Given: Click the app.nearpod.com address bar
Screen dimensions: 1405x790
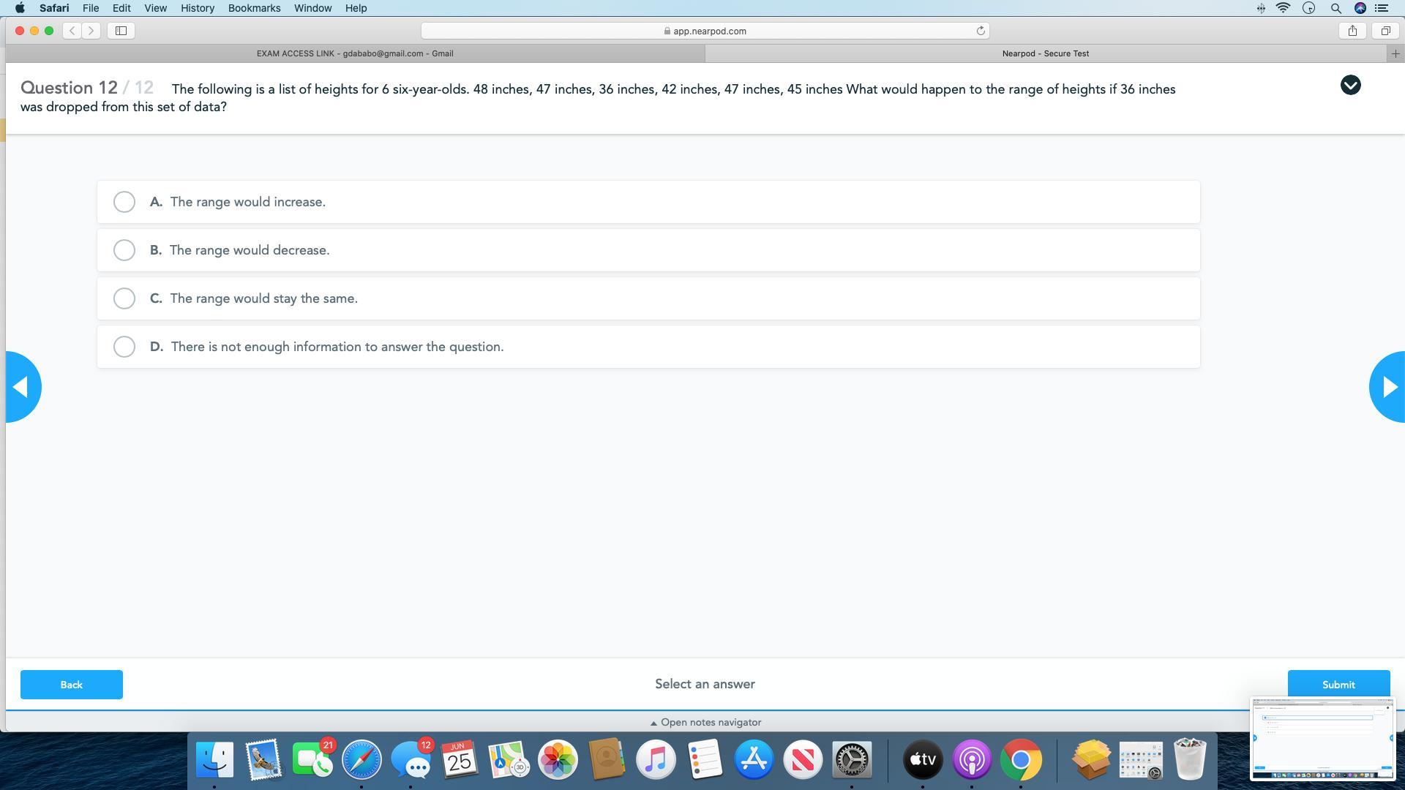Looking at the screenshot, I should [x=705, y=31].
